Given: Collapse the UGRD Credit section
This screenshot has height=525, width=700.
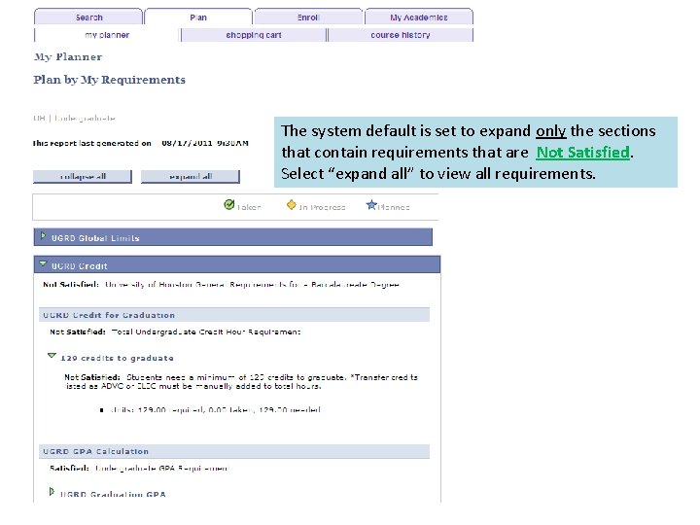Looking at the screenshot, I should [x=43, y=263].
